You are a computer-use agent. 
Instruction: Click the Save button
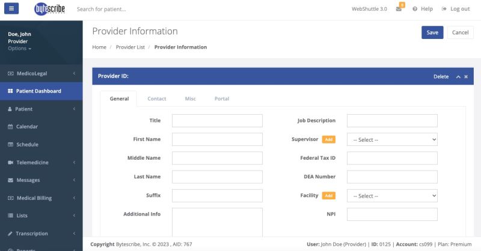[432, 33]
